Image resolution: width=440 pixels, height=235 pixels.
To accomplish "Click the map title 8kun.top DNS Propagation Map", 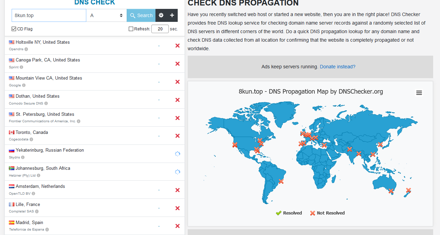I will click(x=311, y=92).
